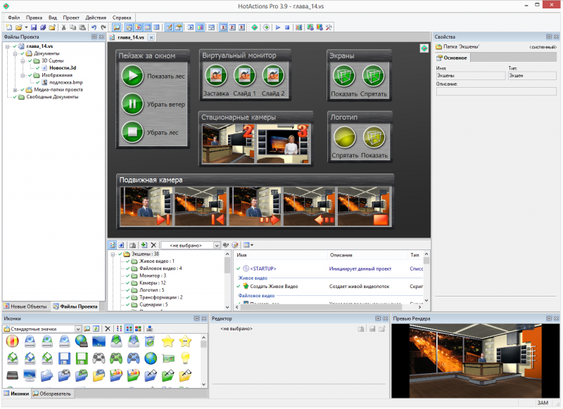This screenshot has height=409, width=563.
Task: Select the yellow star icon without a face
Action: 167,342
